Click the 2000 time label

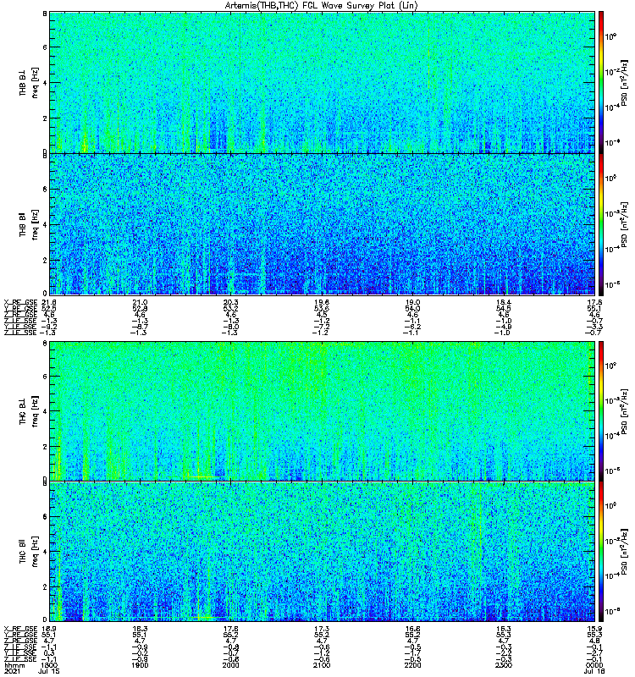230,665
